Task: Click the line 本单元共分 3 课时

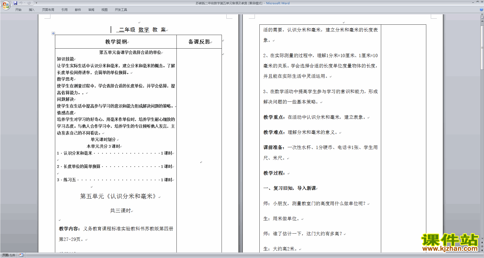Action: [x=103, y=146]
